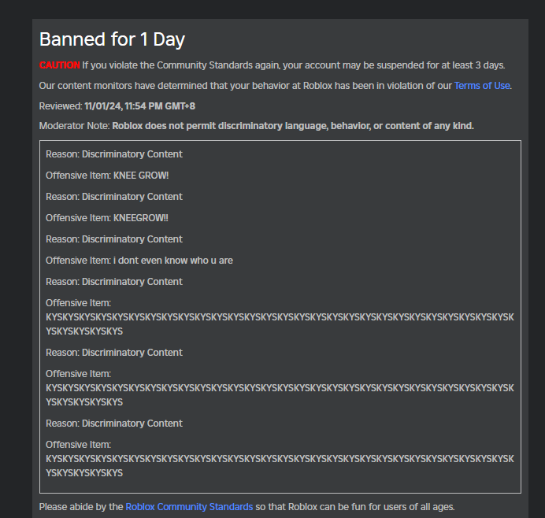Click the "Moderator Note:" label
The image size is (545, 518).
(75, 126)
